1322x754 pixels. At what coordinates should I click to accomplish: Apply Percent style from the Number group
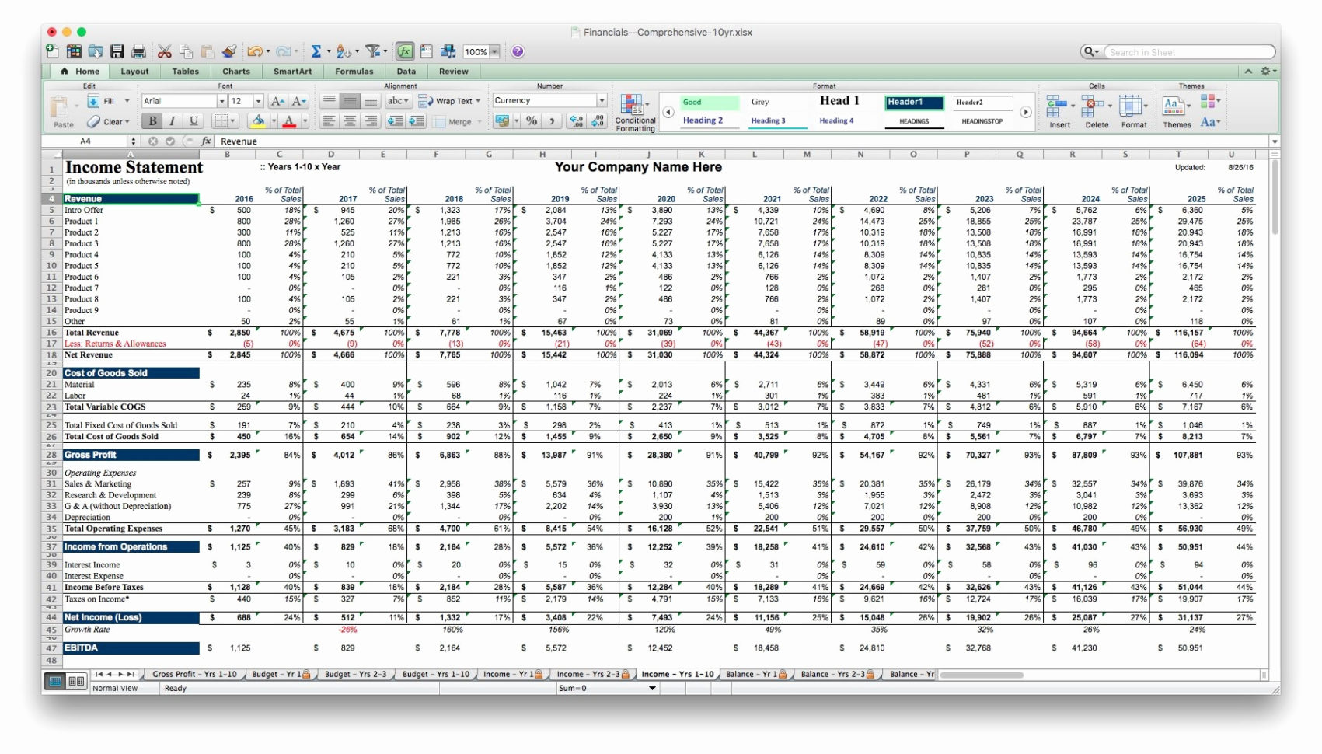532,121
